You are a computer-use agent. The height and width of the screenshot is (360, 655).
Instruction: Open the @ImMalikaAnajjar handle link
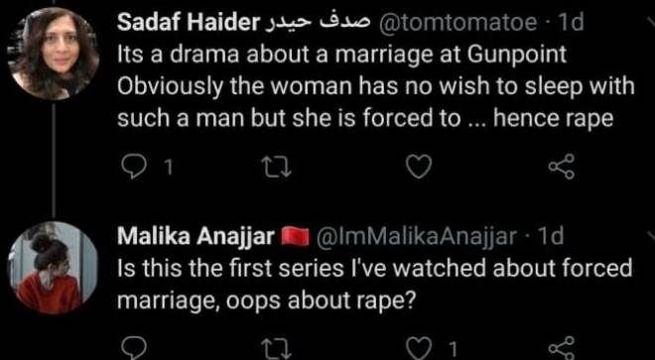[417, 238]
